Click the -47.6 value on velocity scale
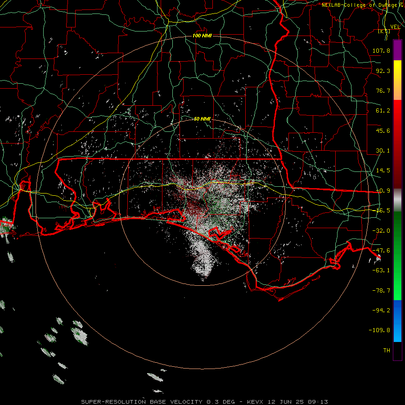Viewport: 405px width, 405px height. click(x=381, y=251)
